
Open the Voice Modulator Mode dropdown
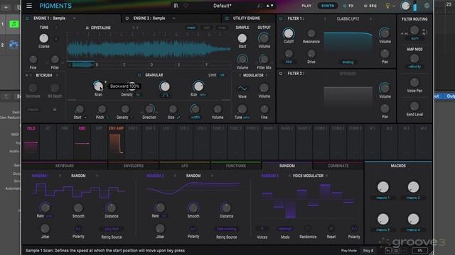click(285, 229)
